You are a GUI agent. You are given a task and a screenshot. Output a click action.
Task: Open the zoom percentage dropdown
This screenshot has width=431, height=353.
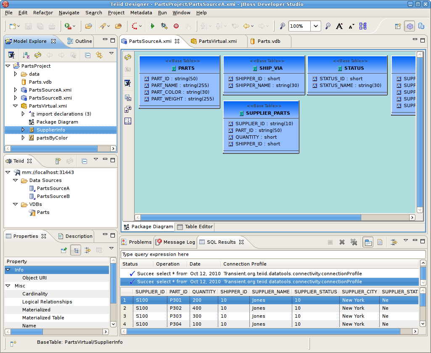coord(315,26)
